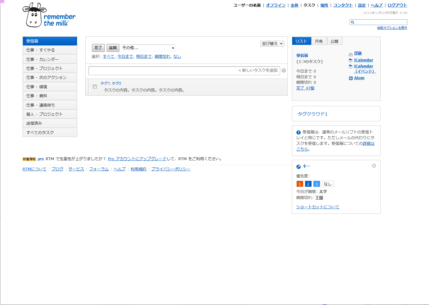Open the 仕事 - 次のアクション list
Viewport: 429px width, 305px height.
pyautogui.click(x=50, y=77)
